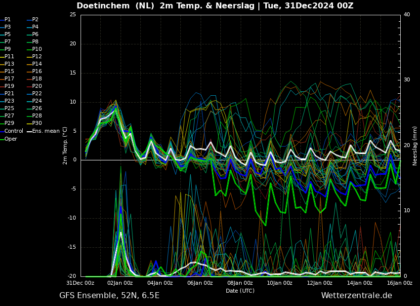
Task: Pick the P25 member in the legend
Action: click(x=9, y=109)
